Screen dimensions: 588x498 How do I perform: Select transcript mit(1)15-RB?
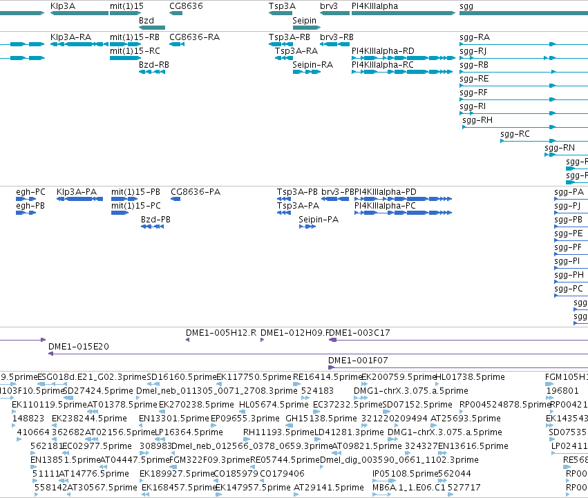pyautogui.click(x=126, y=44)
